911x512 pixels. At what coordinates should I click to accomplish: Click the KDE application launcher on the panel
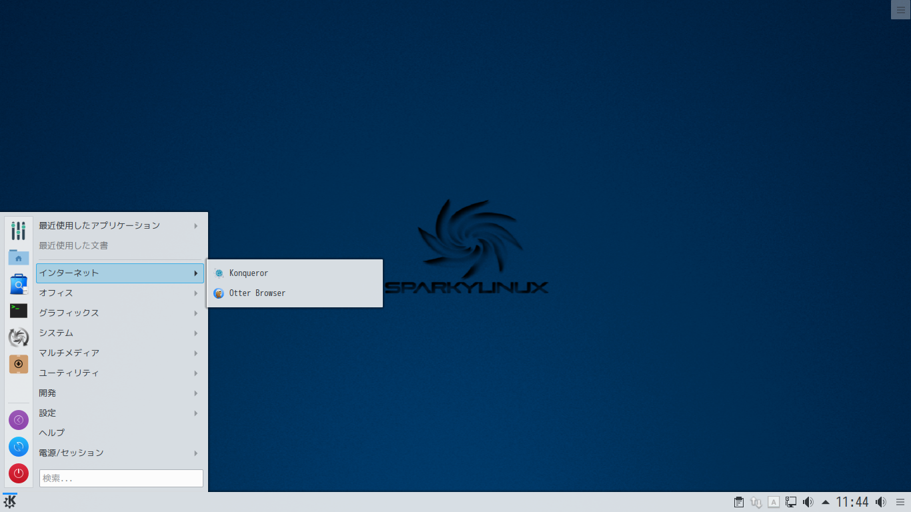9,502
